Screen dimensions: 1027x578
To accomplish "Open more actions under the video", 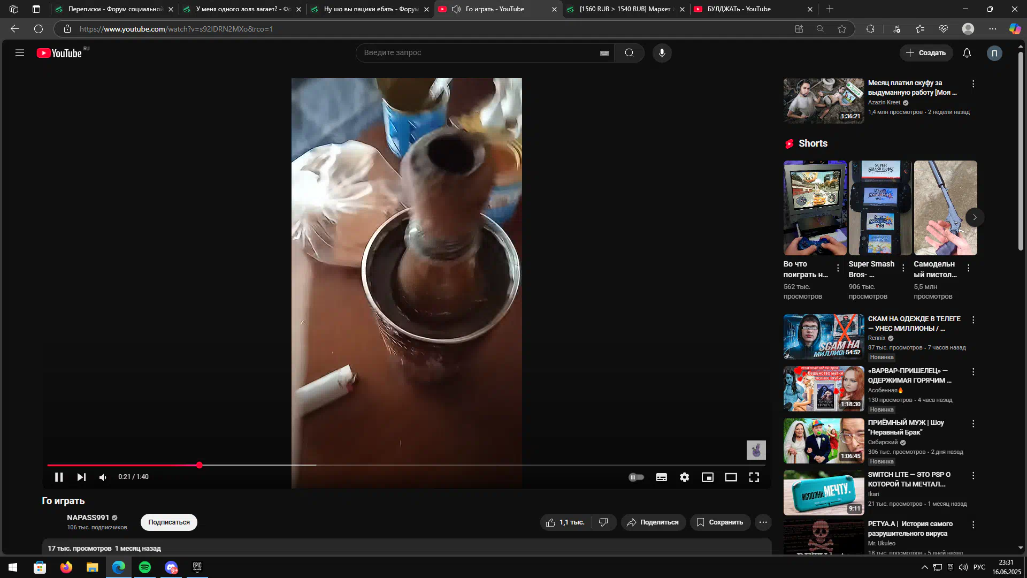I will coord(763,522).
